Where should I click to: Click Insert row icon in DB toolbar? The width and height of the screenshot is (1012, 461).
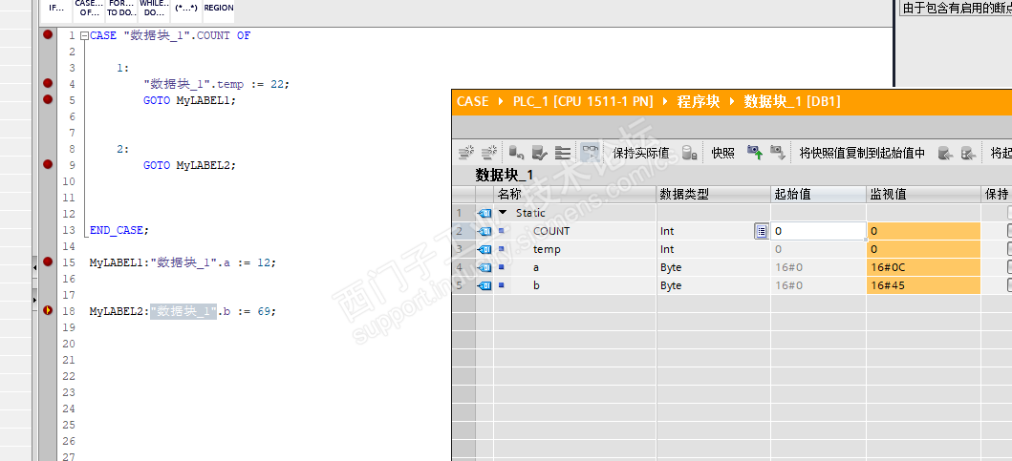click(466, 153)
